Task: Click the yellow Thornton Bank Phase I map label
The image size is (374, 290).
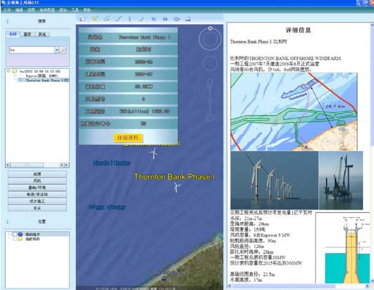Action: click(x=174, y=177)
